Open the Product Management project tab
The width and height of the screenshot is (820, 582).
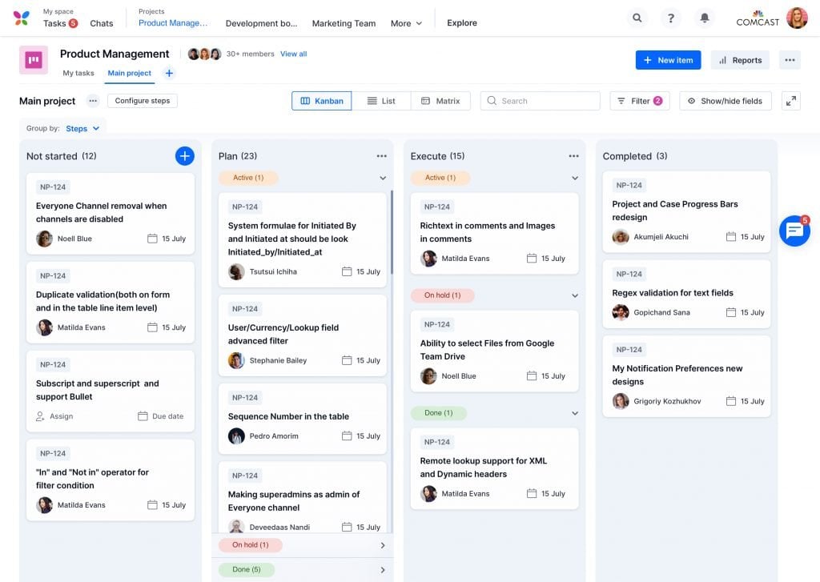[x=173, y=23]
